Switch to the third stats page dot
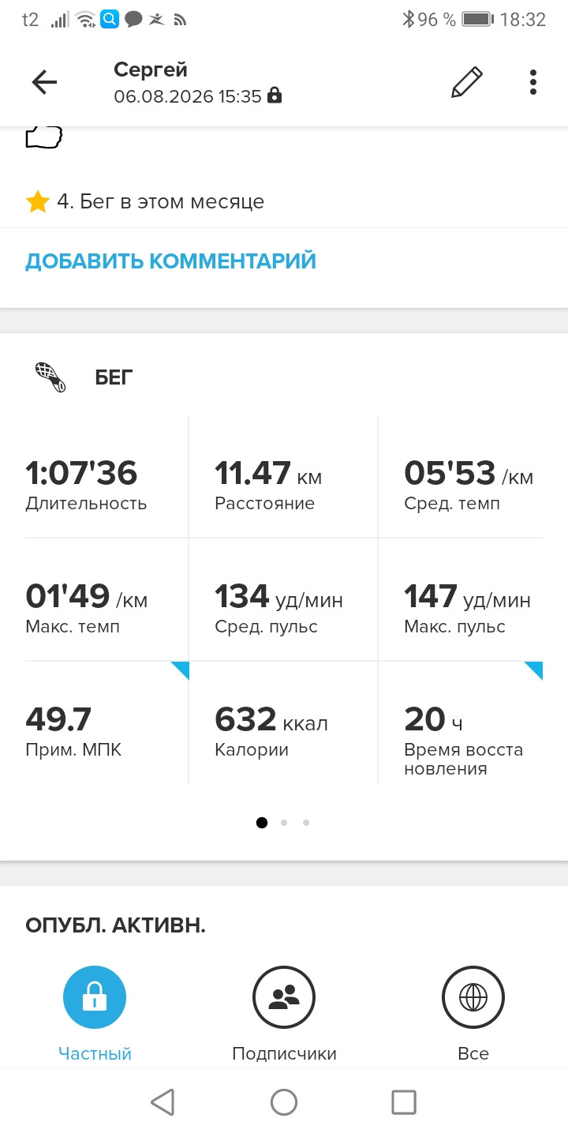The height and width of the screenshot is (1137, 568). pos(306,823)
